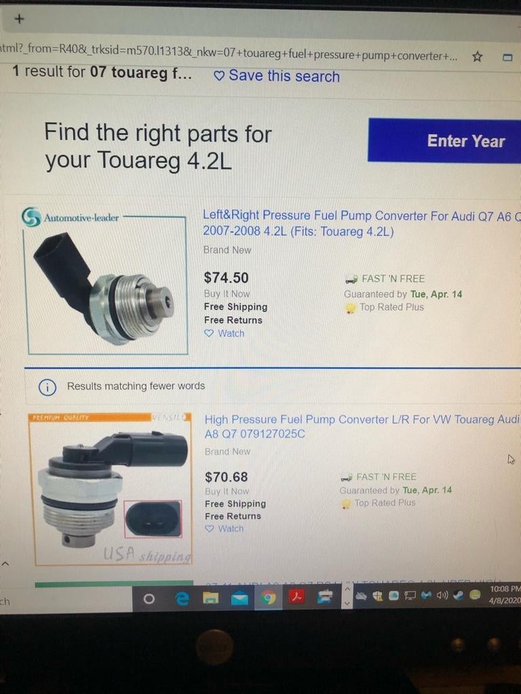Viewport: 521px width, 694px height.
Task: Click the Cortana circle icon in the taskbar
Action: pos(150,599)
